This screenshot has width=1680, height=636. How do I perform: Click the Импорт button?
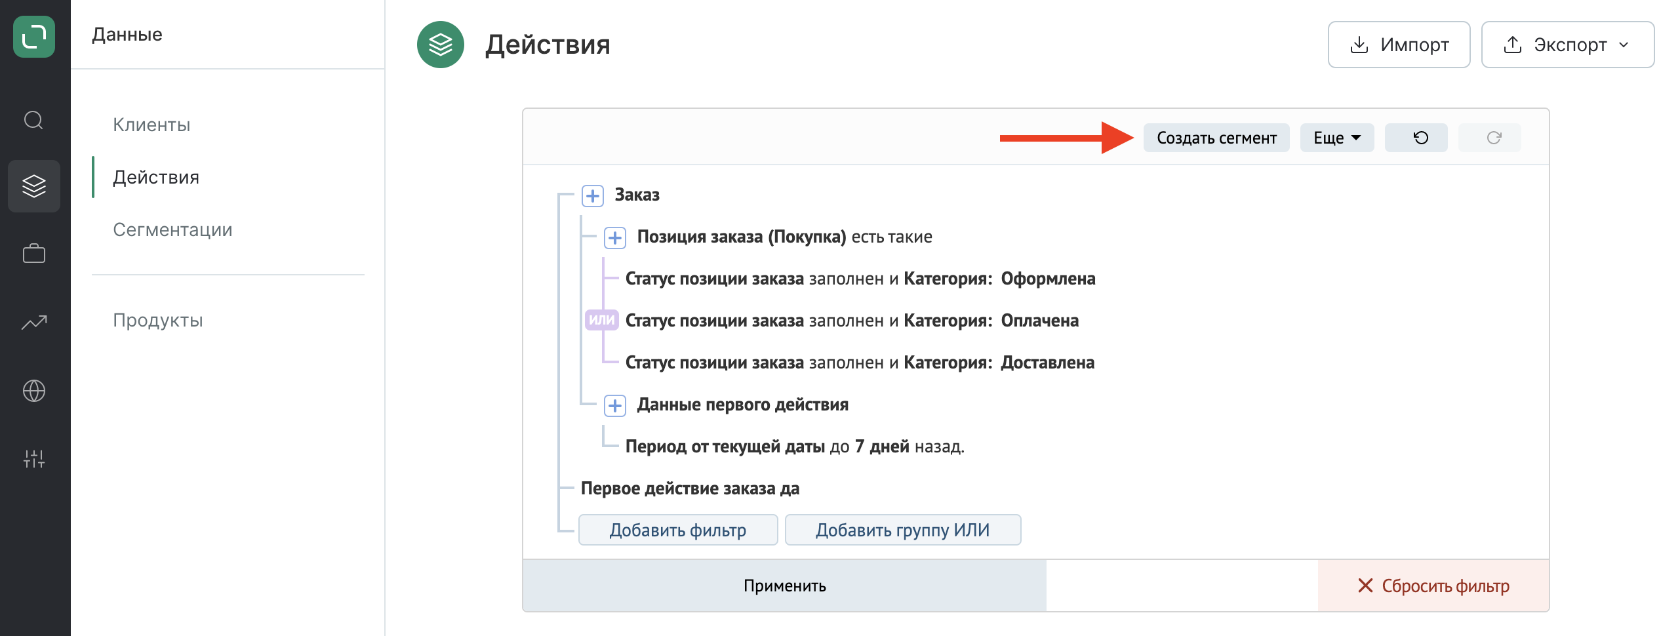pyautogui.click(x=1399, y=45)
